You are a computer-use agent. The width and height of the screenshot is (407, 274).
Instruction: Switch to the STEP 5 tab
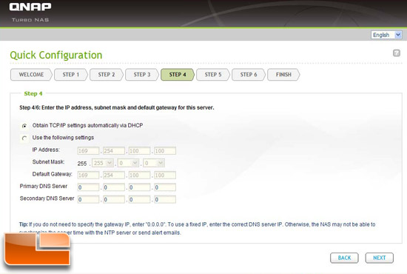(213, 75)
